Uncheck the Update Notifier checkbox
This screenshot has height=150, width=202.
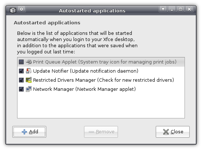[21, 71]
